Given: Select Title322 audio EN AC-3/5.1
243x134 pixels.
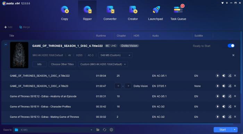Looking at the screenshot, I should point(159,76).
